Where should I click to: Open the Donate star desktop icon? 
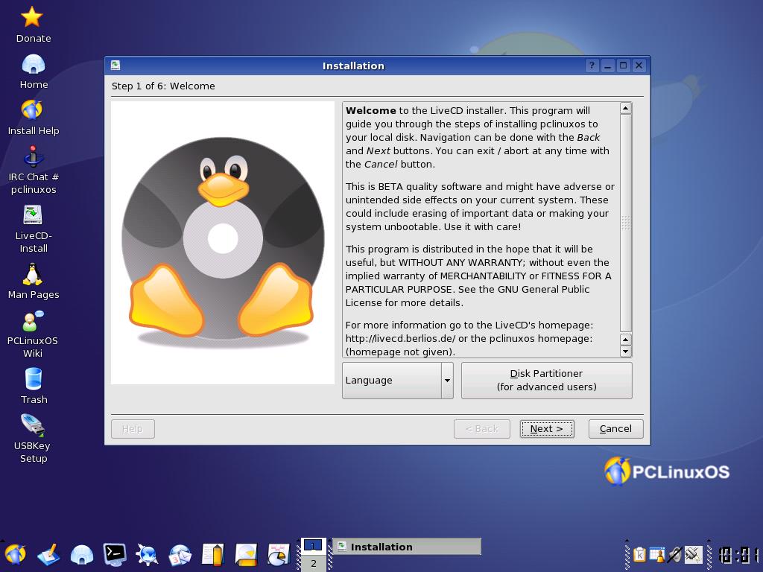pyautogui.click(x=32, y=18)
